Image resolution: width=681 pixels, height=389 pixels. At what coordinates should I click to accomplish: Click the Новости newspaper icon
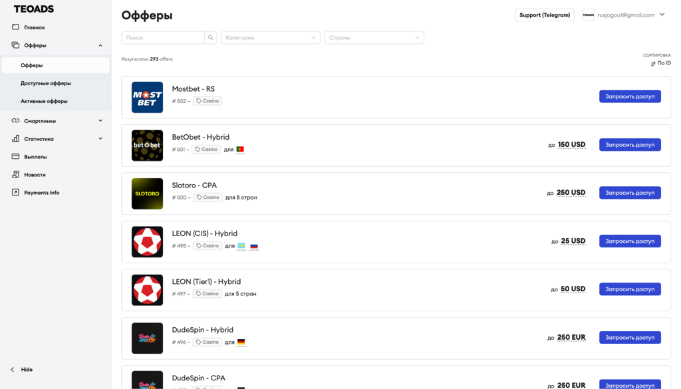[16, 174]
